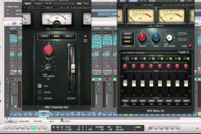Click the first red VCA group drive knob
The height and width of the screenshot is (134, 201).
pos(125,66)
